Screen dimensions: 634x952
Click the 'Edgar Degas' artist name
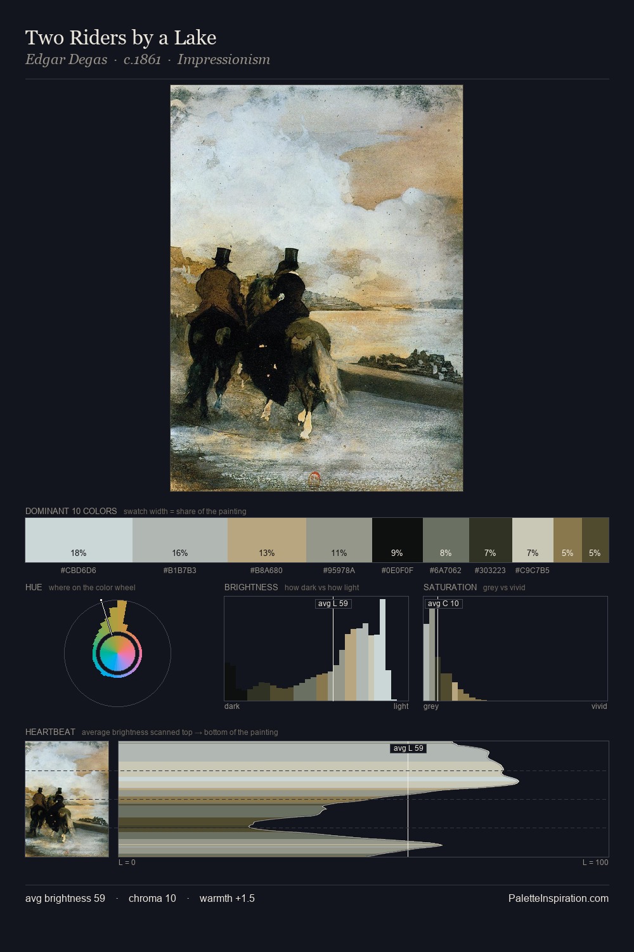point(66,60)
